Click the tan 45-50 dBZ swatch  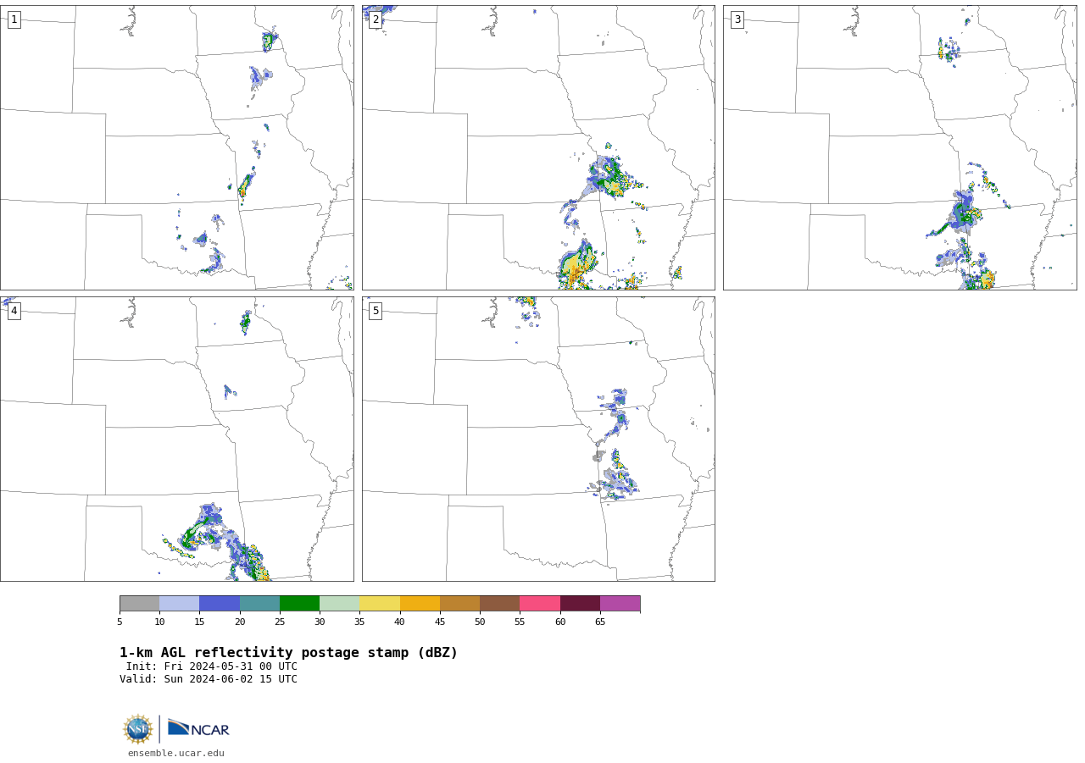tap(459, 604)
